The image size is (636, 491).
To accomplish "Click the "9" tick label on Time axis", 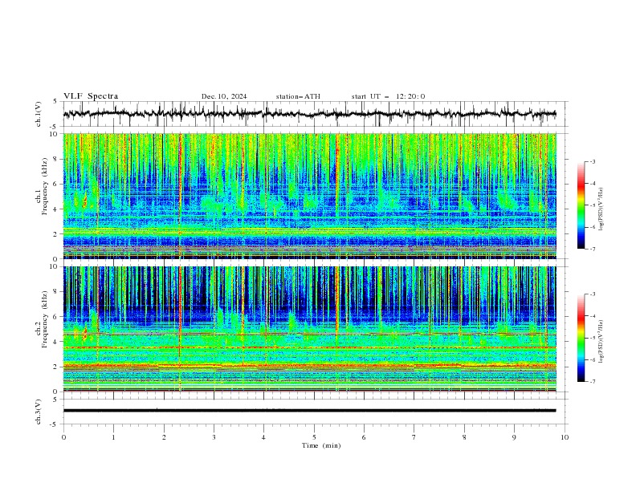I will (x=514, y=437).
